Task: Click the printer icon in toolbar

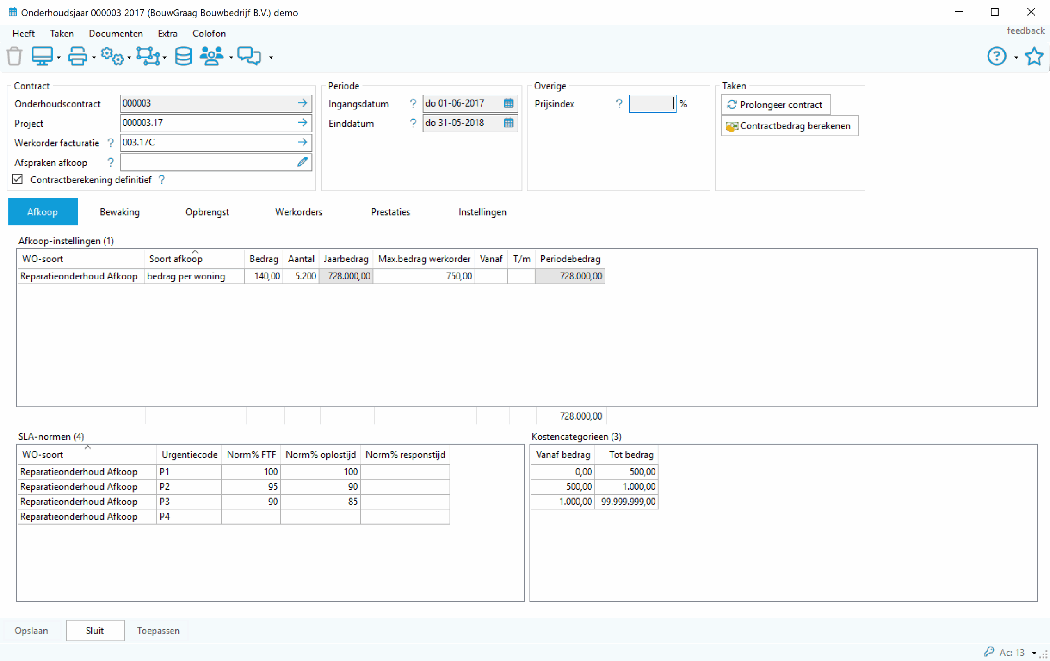Action: click(x=78, y=56)
